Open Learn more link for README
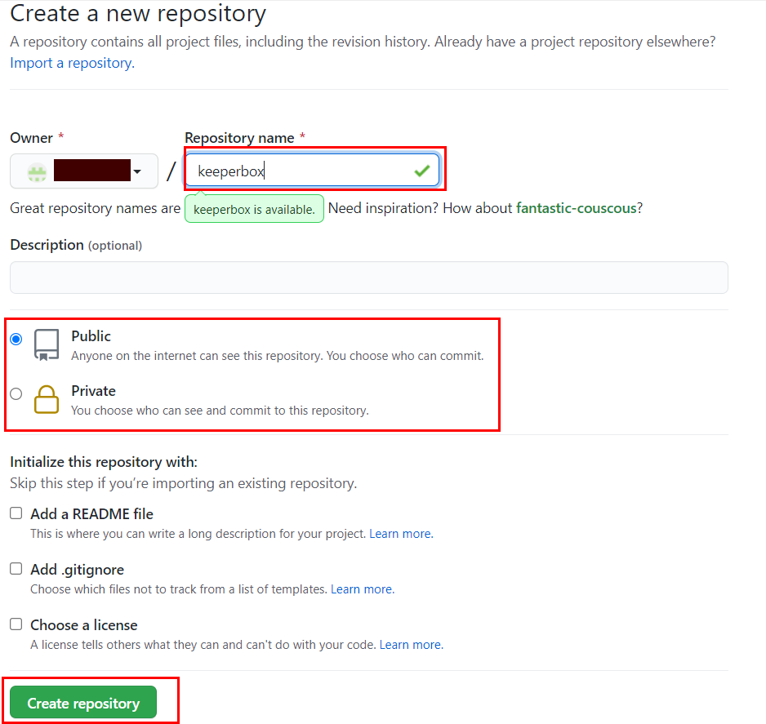Image resolution: width=766 pixels, height=724 pixels. click(401, 534)
